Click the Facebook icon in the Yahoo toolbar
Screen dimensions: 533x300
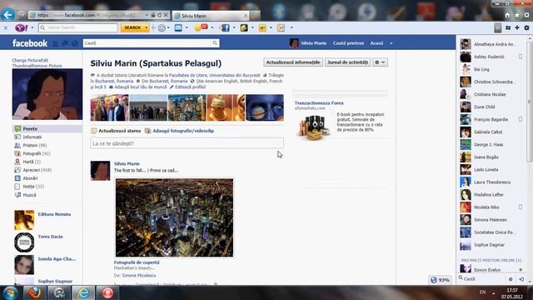tap(226, 27)
